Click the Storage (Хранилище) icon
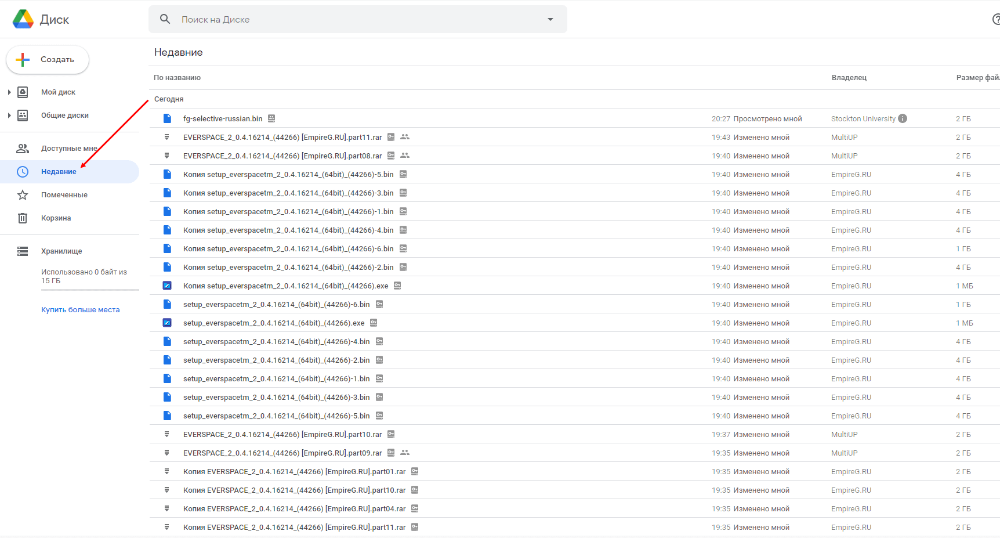The height and width of the screenshot is (538, 1000). click(23, 251)
